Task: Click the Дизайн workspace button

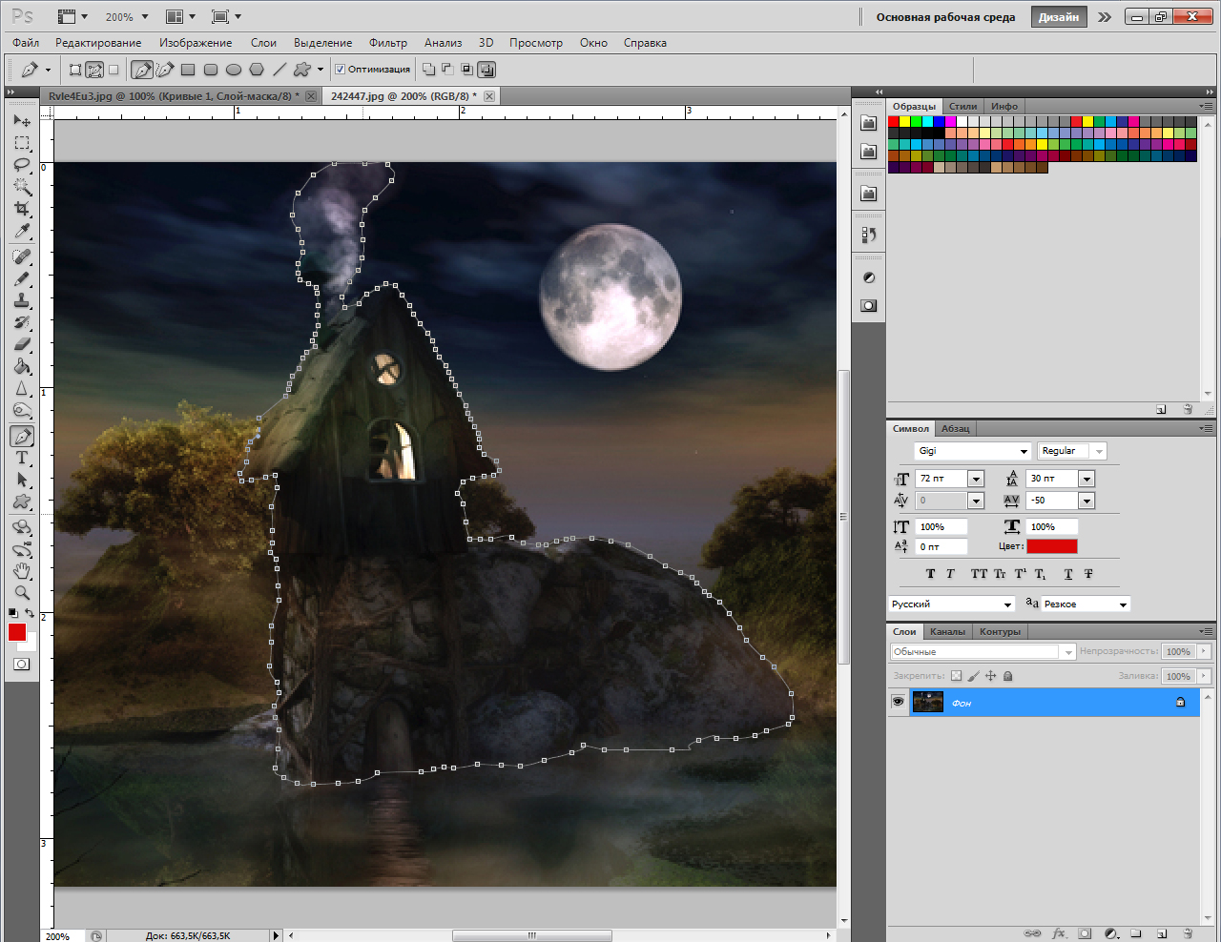Action: 1059,17
